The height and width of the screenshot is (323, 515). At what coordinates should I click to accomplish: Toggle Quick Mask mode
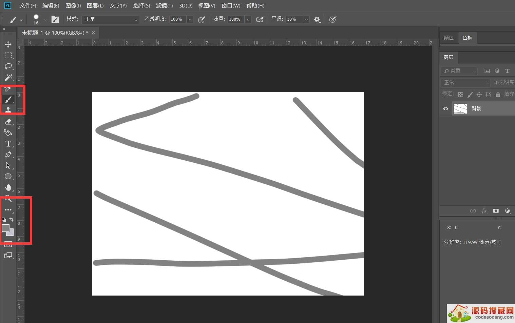8,244
